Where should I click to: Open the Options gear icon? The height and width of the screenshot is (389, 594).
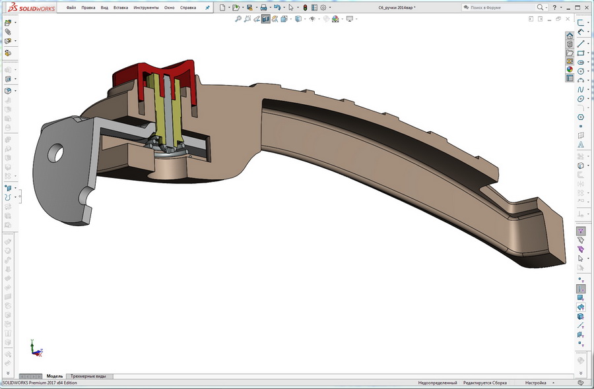click(x=323, y=7)
